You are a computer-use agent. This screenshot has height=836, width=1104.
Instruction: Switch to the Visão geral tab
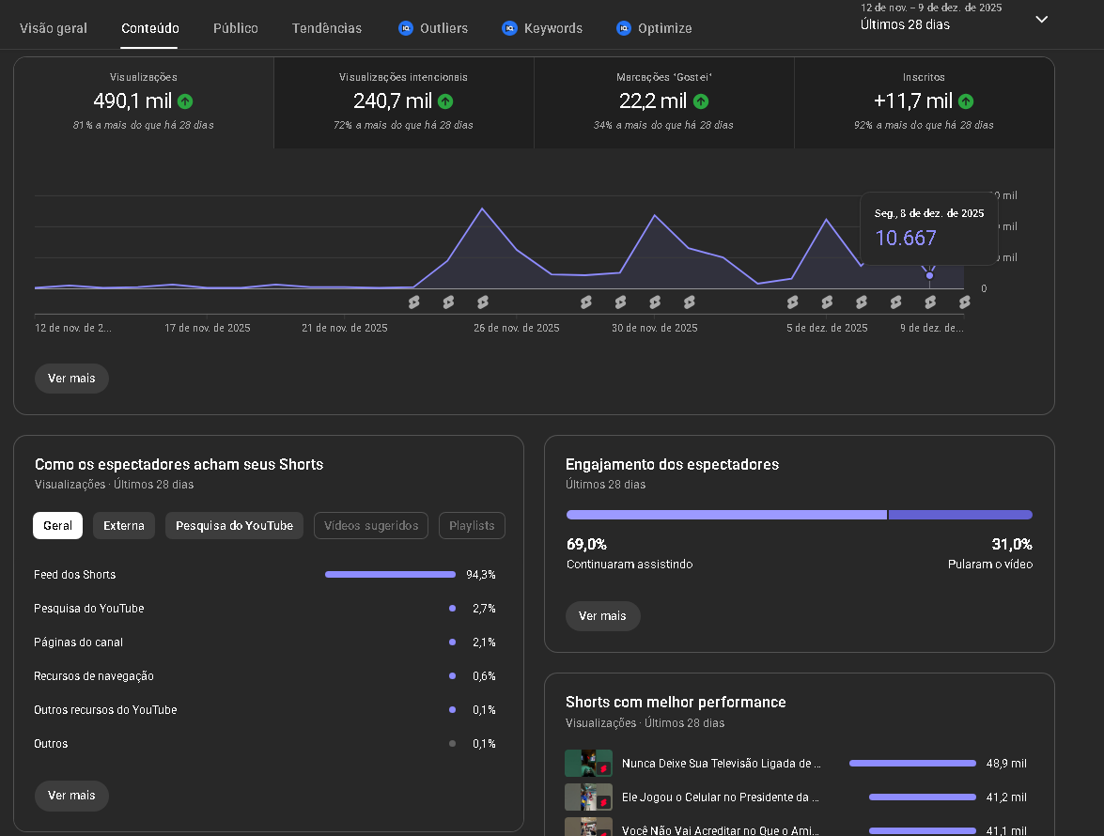[54, 28]
